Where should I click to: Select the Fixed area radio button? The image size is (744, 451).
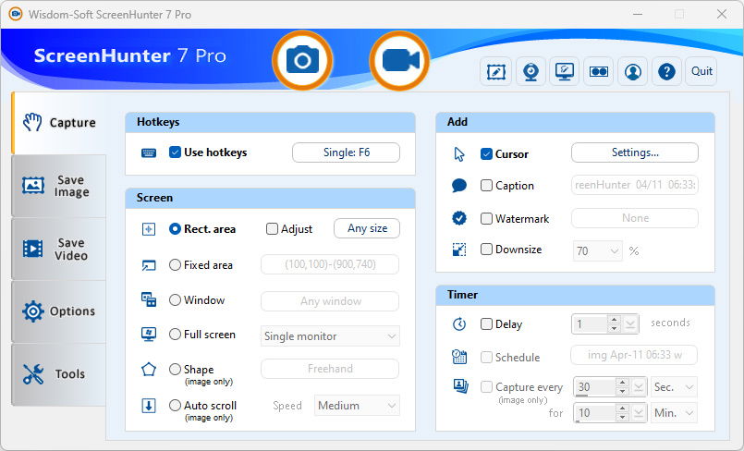(x=175, y=265)
